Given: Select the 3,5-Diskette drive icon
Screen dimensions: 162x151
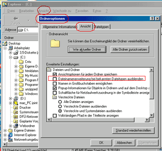Looking at the screenshot, I should coord(16,52).
